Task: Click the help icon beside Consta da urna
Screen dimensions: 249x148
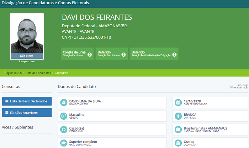Action: pyautogui.click(x=90, y=55)
